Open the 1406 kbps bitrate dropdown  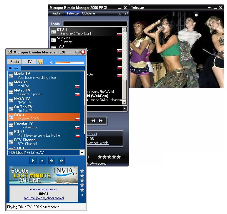pyautogui.click(x=82, y=152)
